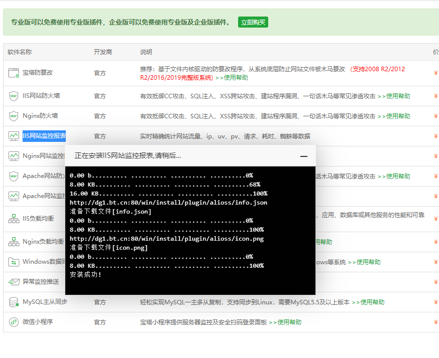
Task: Click the 立即购买 green button
Action: 253,22
